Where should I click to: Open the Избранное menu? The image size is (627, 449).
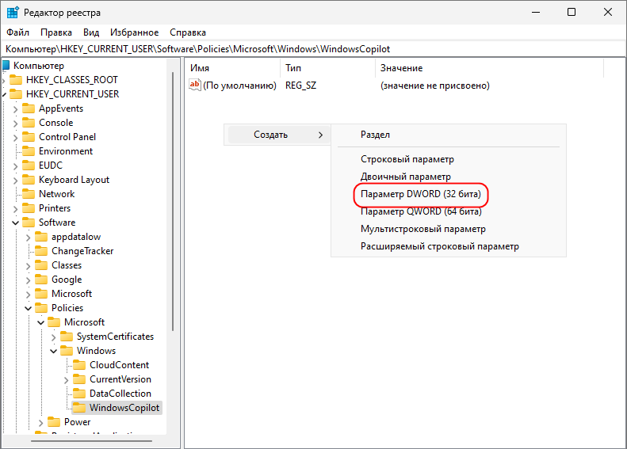[134, 32]
